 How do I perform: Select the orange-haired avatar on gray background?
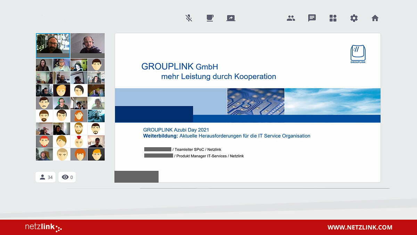[79, 154]
